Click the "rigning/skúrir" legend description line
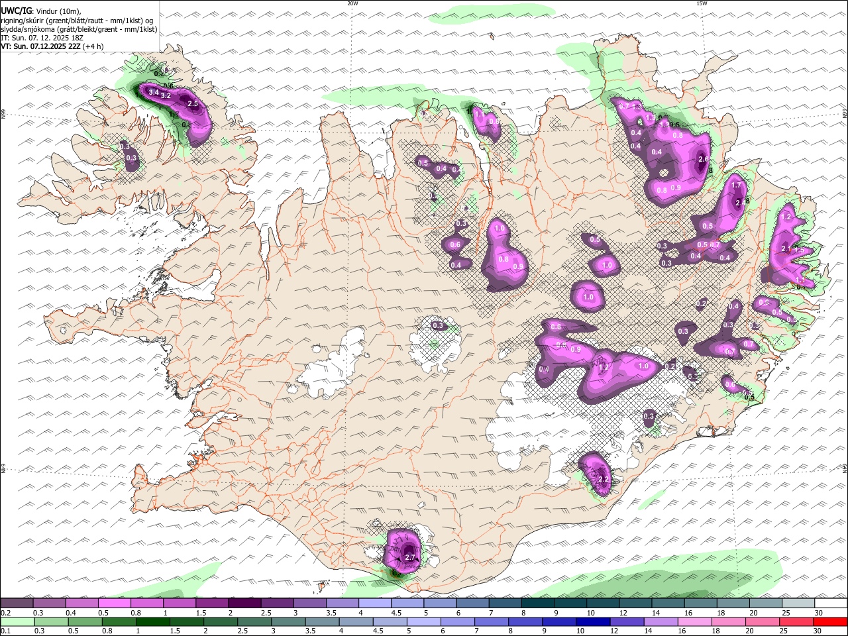Image resolution: width=848 pixels, height=636 pixels. 77,20
